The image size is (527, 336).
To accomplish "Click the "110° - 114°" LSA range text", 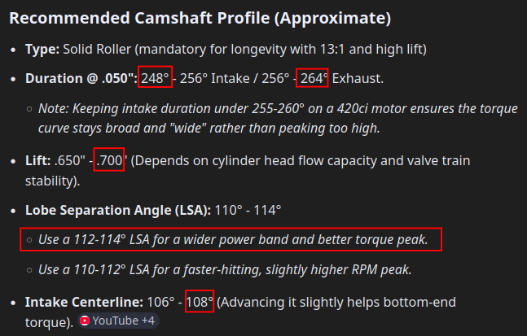I will (x=248, y=210).
